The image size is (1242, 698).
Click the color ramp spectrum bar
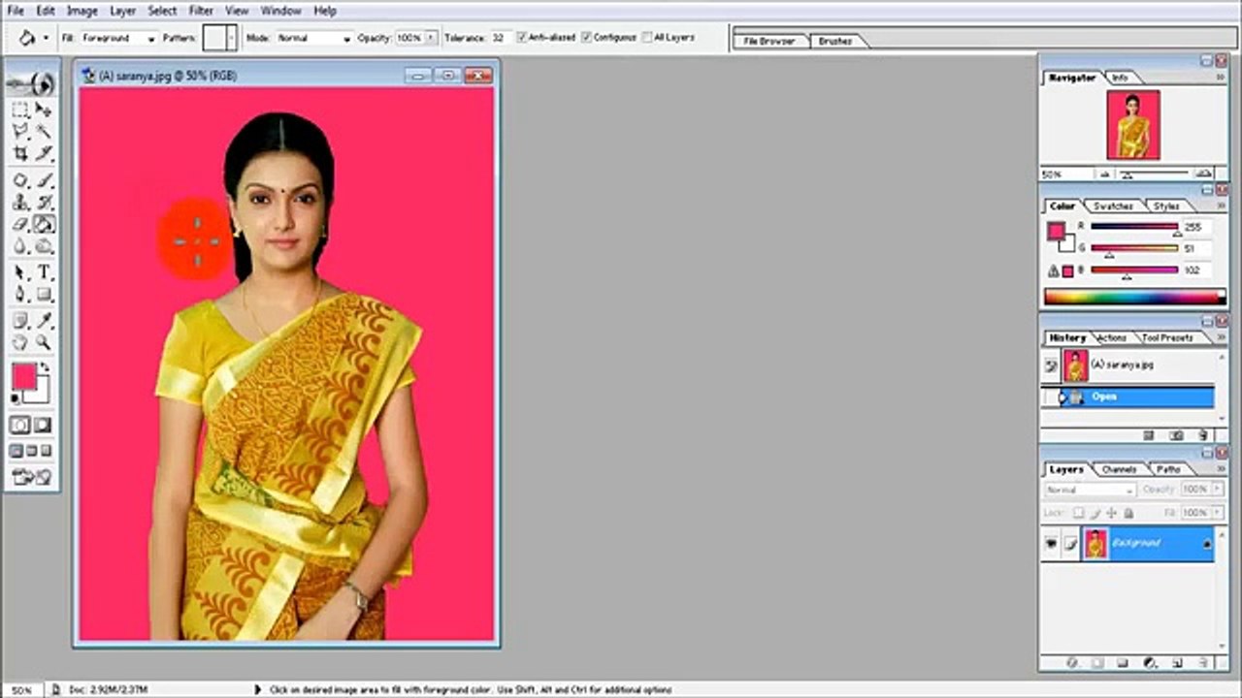(x=1134, y=298)
